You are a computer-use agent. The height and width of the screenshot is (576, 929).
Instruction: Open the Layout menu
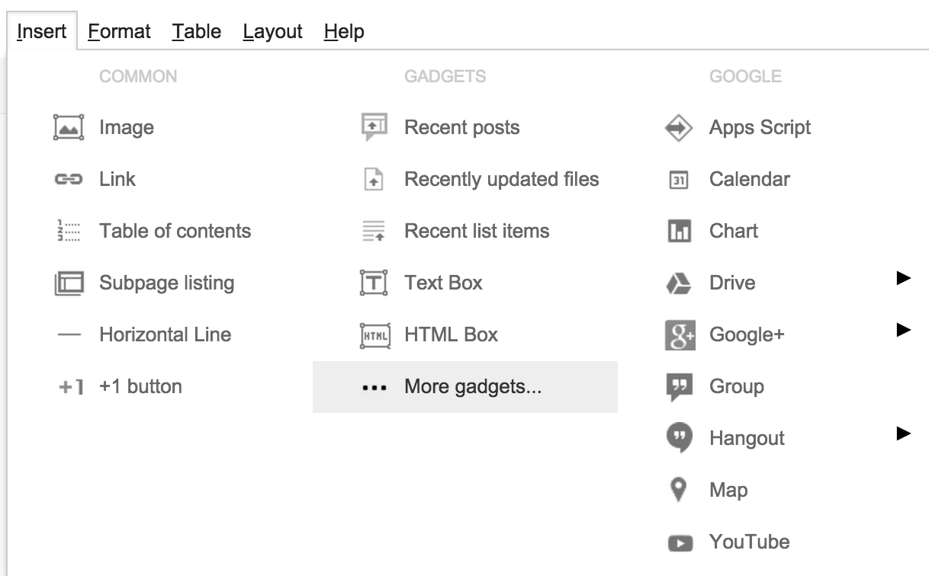[x=273, y=31]
